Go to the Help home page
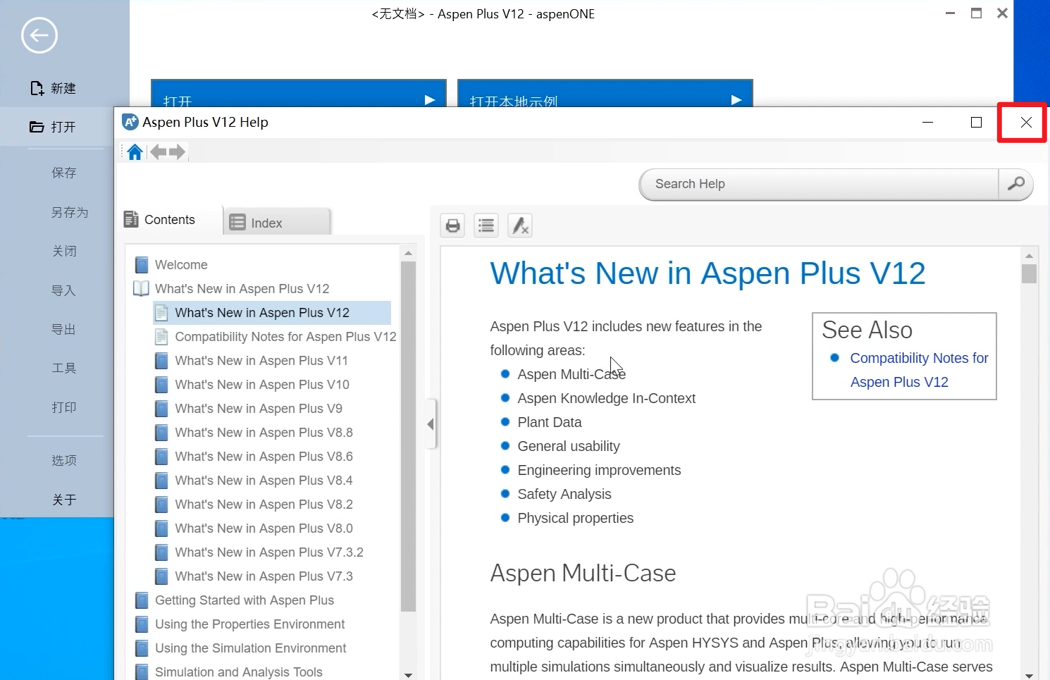 (x=133, y=151)
